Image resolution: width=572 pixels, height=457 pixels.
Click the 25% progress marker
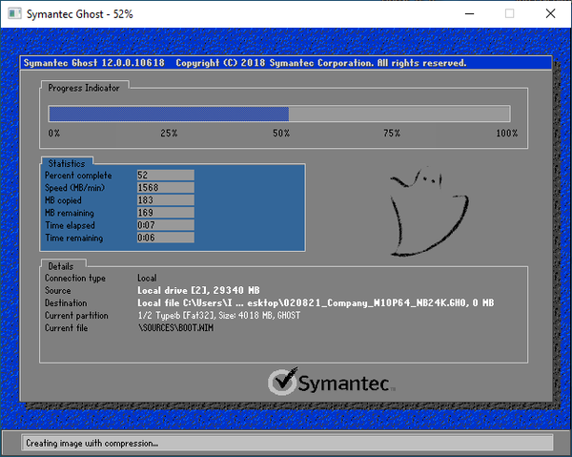[169, 134]
